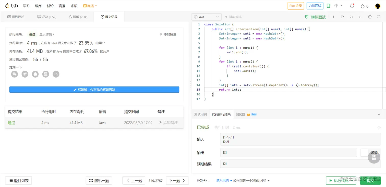Click the 2022/08/30 17:09 submission time
This screenshot has height=187, width=386.
coord(138,123)
